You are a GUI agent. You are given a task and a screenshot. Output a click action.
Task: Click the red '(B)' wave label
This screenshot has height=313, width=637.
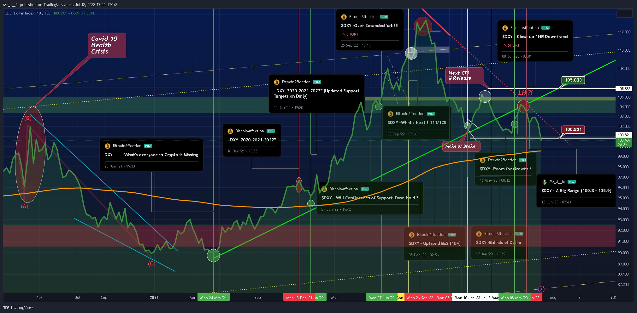pyautogui.click(x=28, y=118)
